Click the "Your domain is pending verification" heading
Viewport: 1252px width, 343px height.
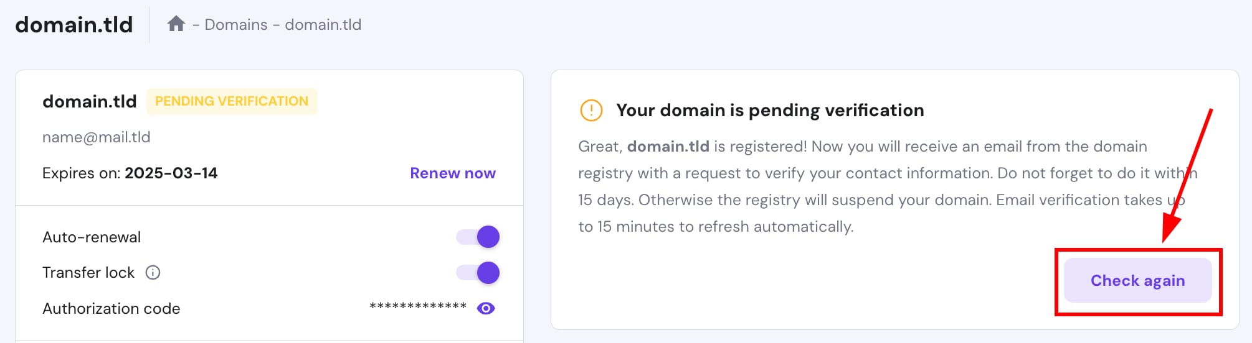(x=770, y=111)
